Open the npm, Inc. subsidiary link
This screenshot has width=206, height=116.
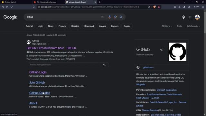173,102
